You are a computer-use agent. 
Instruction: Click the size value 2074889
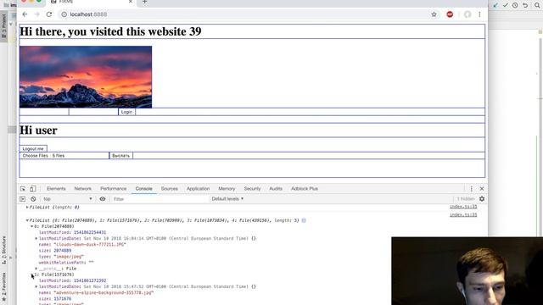(x=62, y=251)
